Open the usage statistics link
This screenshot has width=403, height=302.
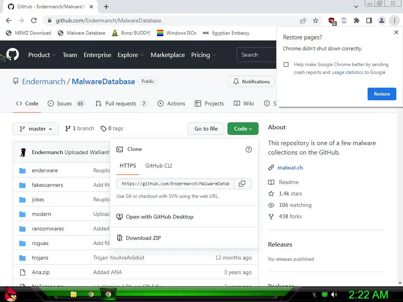(x=347, y=72)
